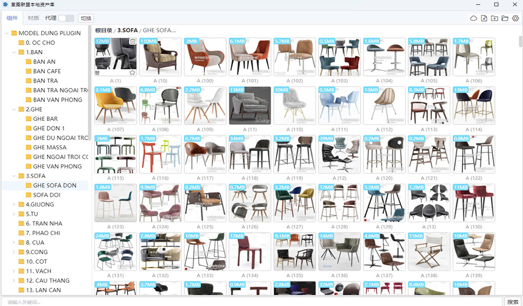Click the add new file icon
523x306 pixels.
click(x=484, y=18)
